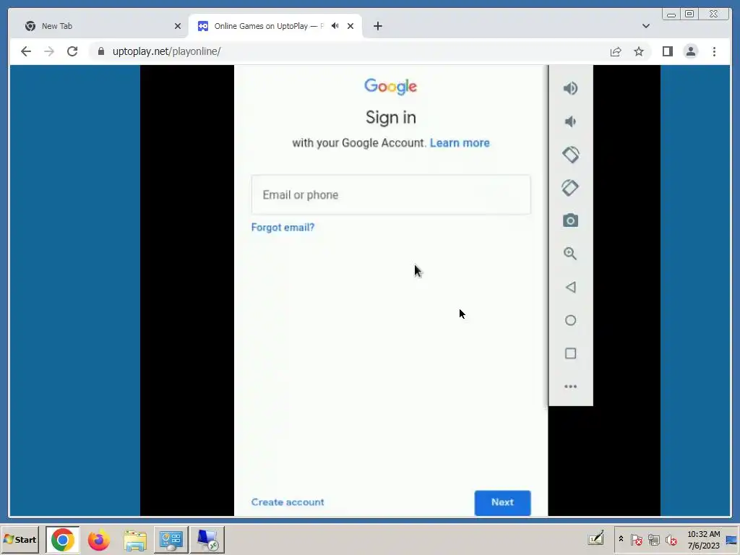Screen dimensions: 740x555
Task: Open the emulator more options ellipsis
Action: [571, 387]
